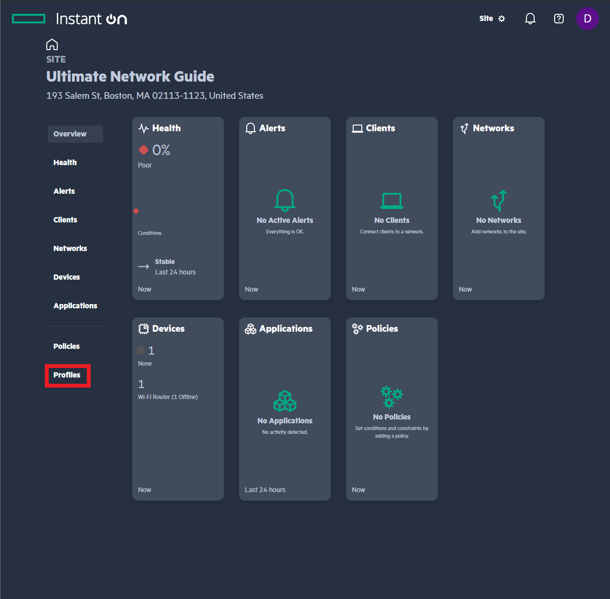Image resolution: width=610 pixels, height=599 pixels.
Task: Click the large green network icon above No Networks
Action: pyautogui.click(x=499, y=200)
